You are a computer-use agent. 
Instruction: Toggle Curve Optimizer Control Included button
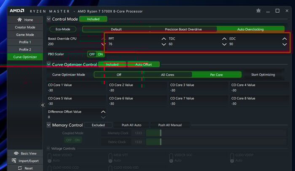112,64
